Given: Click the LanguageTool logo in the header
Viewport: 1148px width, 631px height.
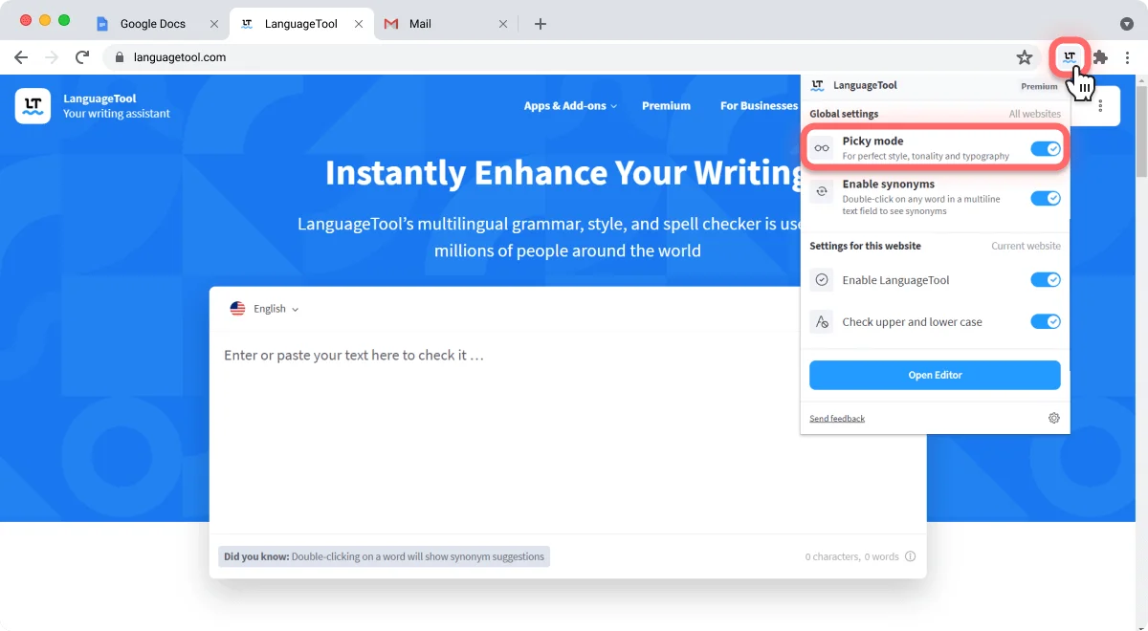Looking at the screenshot, I should (x=32, y=106).
